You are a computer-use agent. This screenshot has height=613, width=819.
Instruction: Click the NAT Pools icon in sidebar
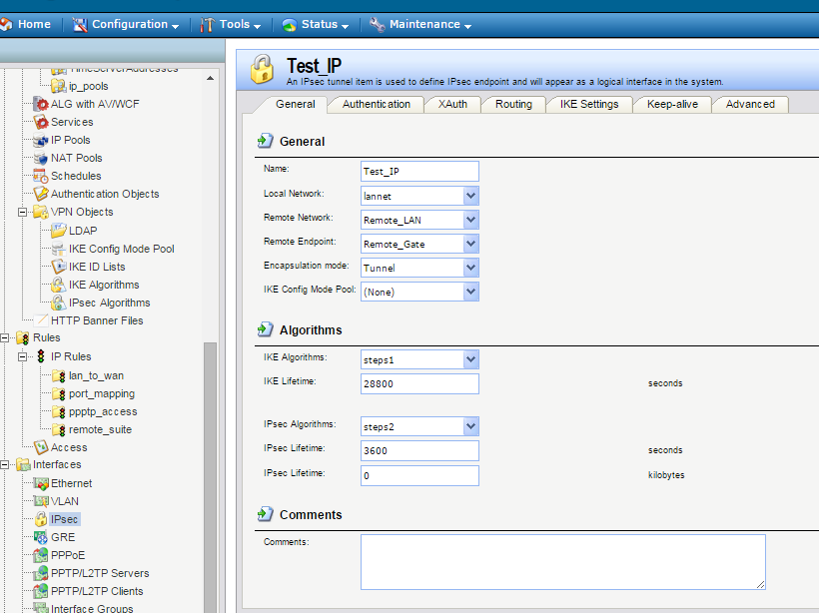coord(41,158)
